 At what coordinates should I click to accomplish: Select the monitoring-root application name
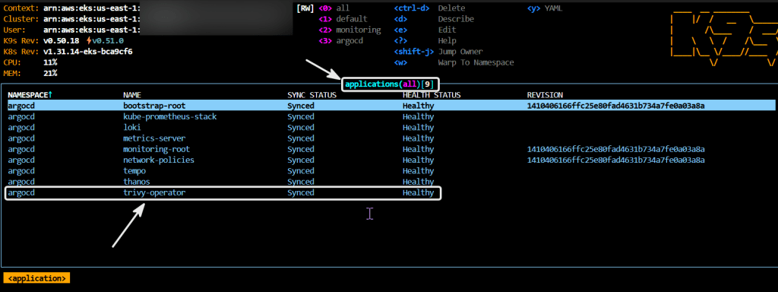(x=157, y=149)
